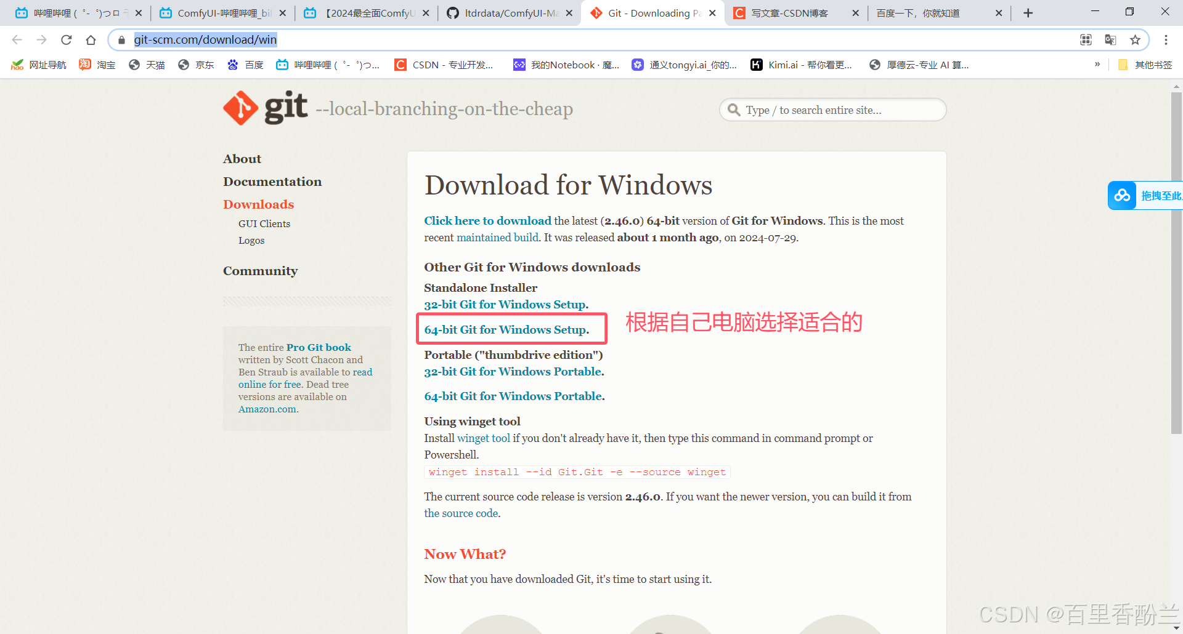Image resolution: width=1183 pixels, height=634 pixels.
Task: Open the CSDN 专业开发 bookmark
Action: [444, 65]
